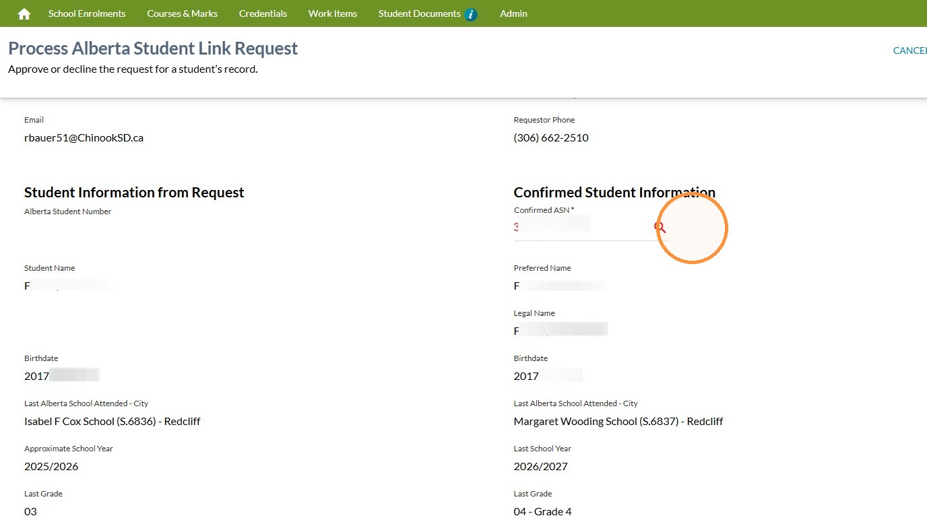
Task: Click the Confirmed Student Information heading
Action: [614, 193]
